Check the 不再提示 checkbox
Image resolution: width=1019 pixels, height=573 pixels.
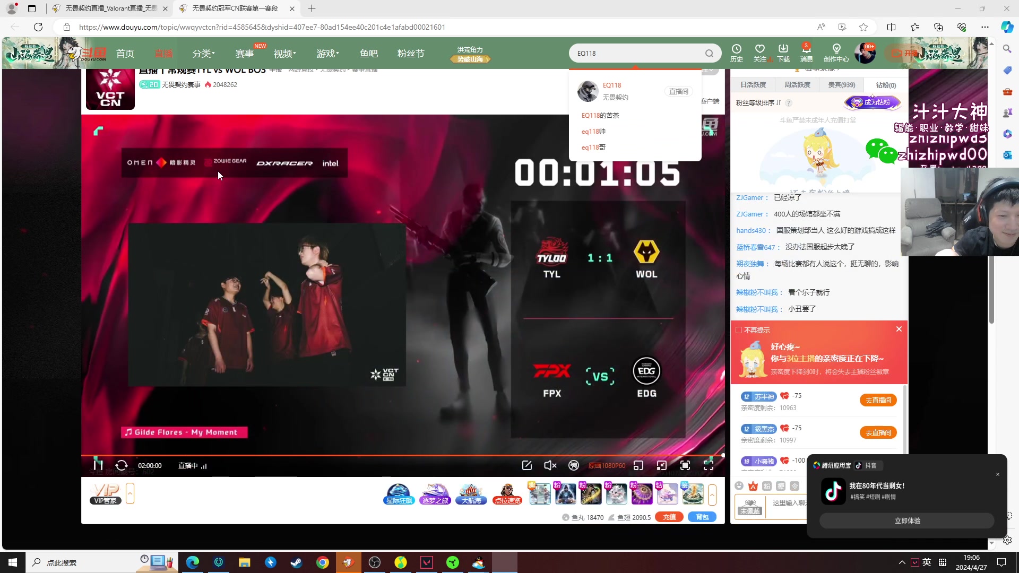(x=739, y=330)
